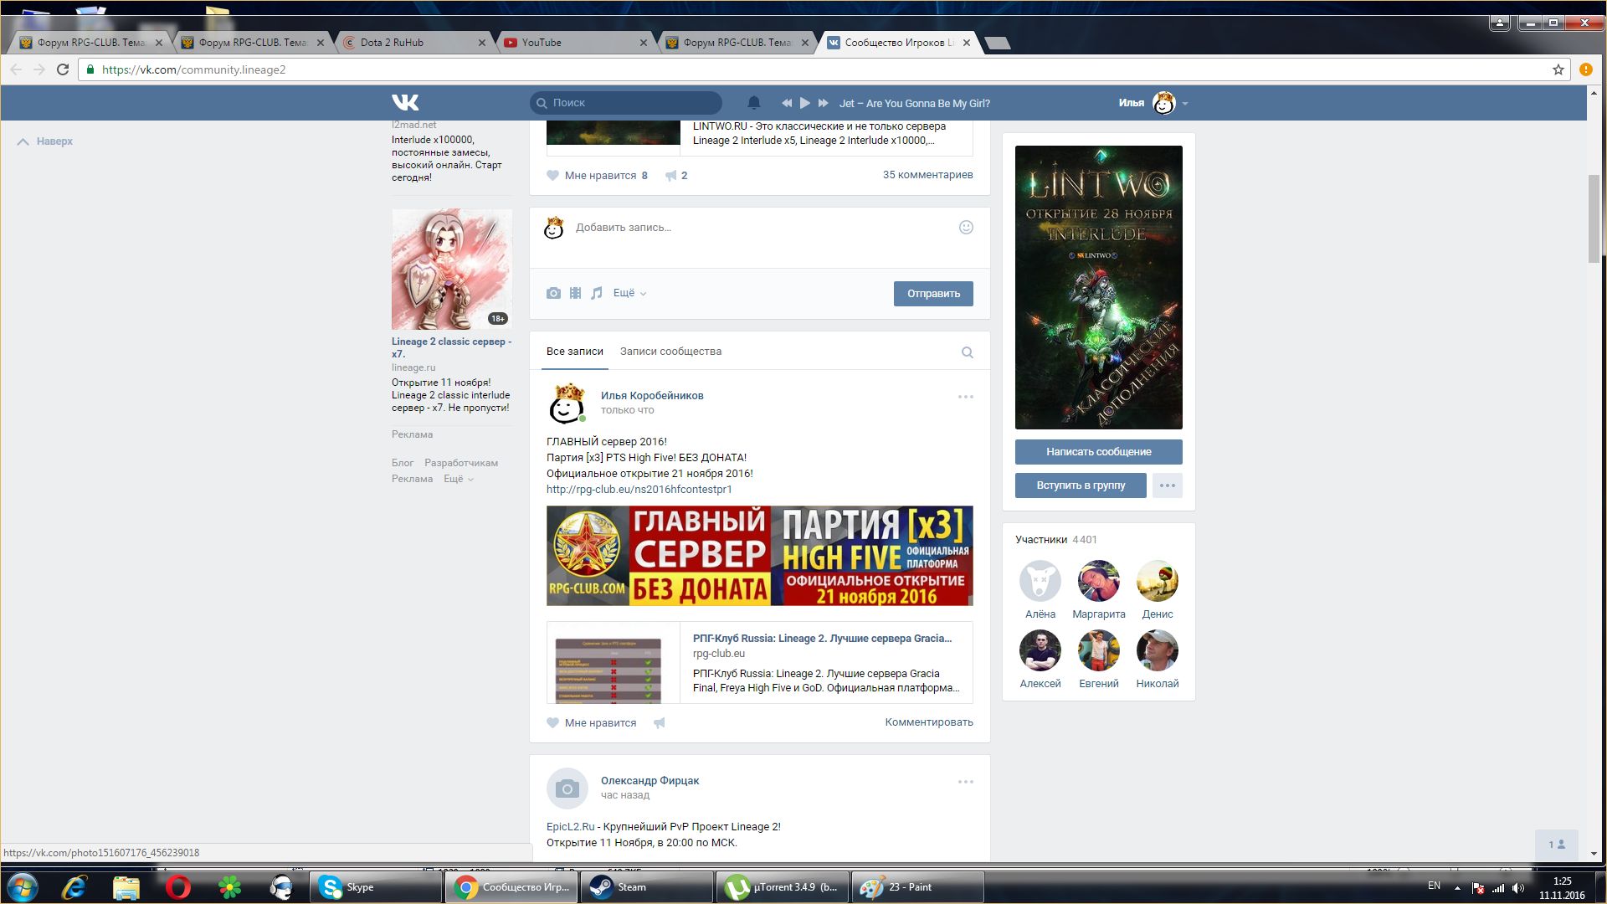The image size is (1607, 904).
Task: Open the rpg-club.eu/ns2016hfcontestpr1 link
Action: coord(639,490)
